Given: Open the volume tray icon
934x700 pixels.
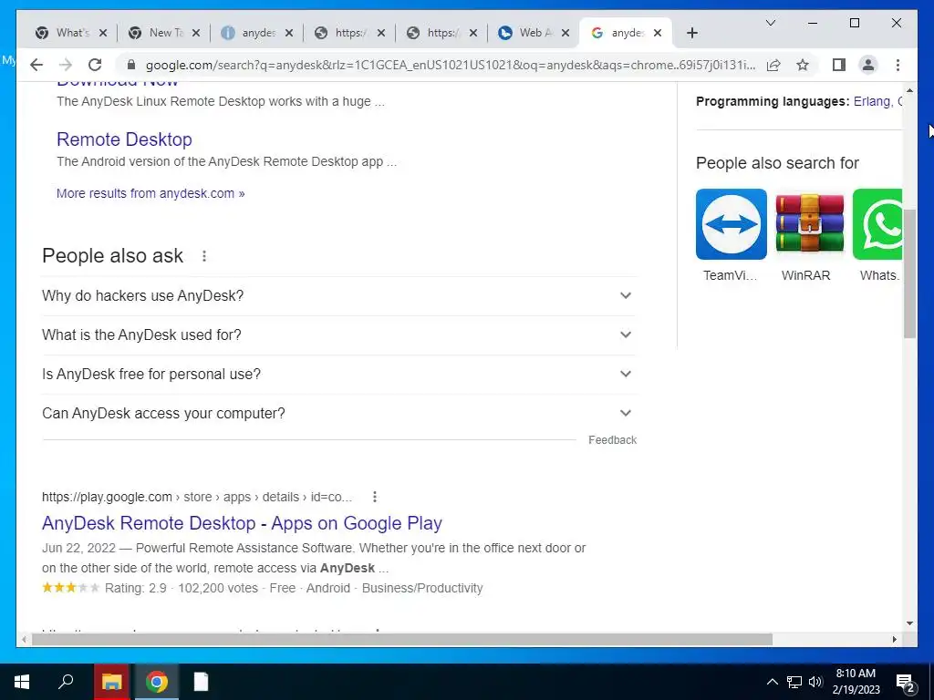Looking at the screenshot, I should [x=815, y=682].
